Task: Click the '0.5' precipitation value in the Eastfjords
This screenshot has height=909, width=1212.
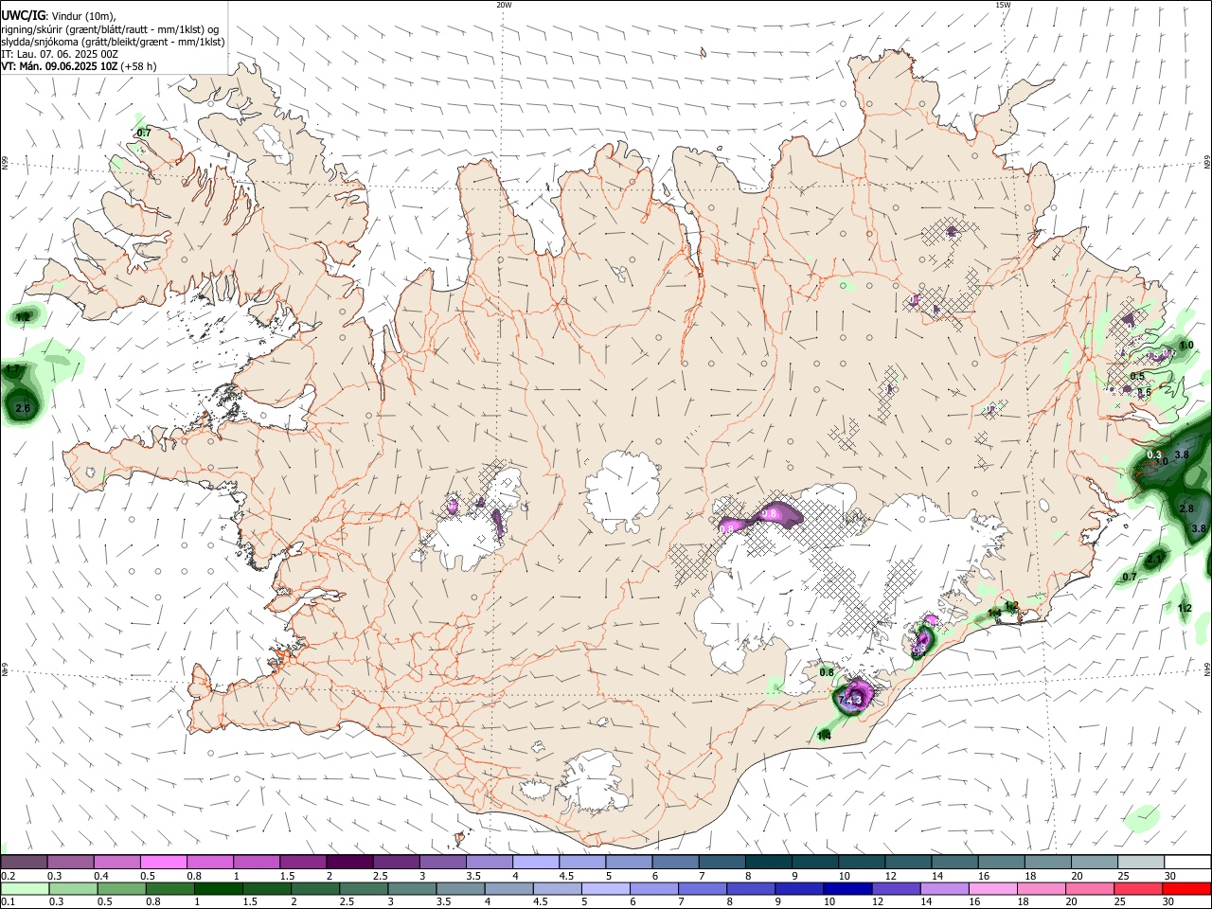Action: [1137, 376]
